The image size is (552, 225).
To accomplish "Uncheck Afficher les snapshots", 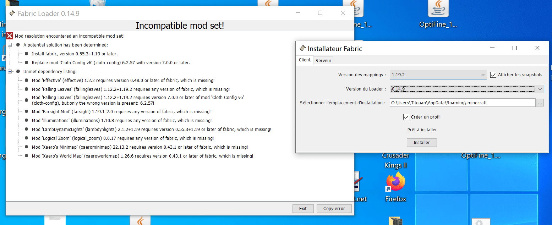I will [493, 75].
